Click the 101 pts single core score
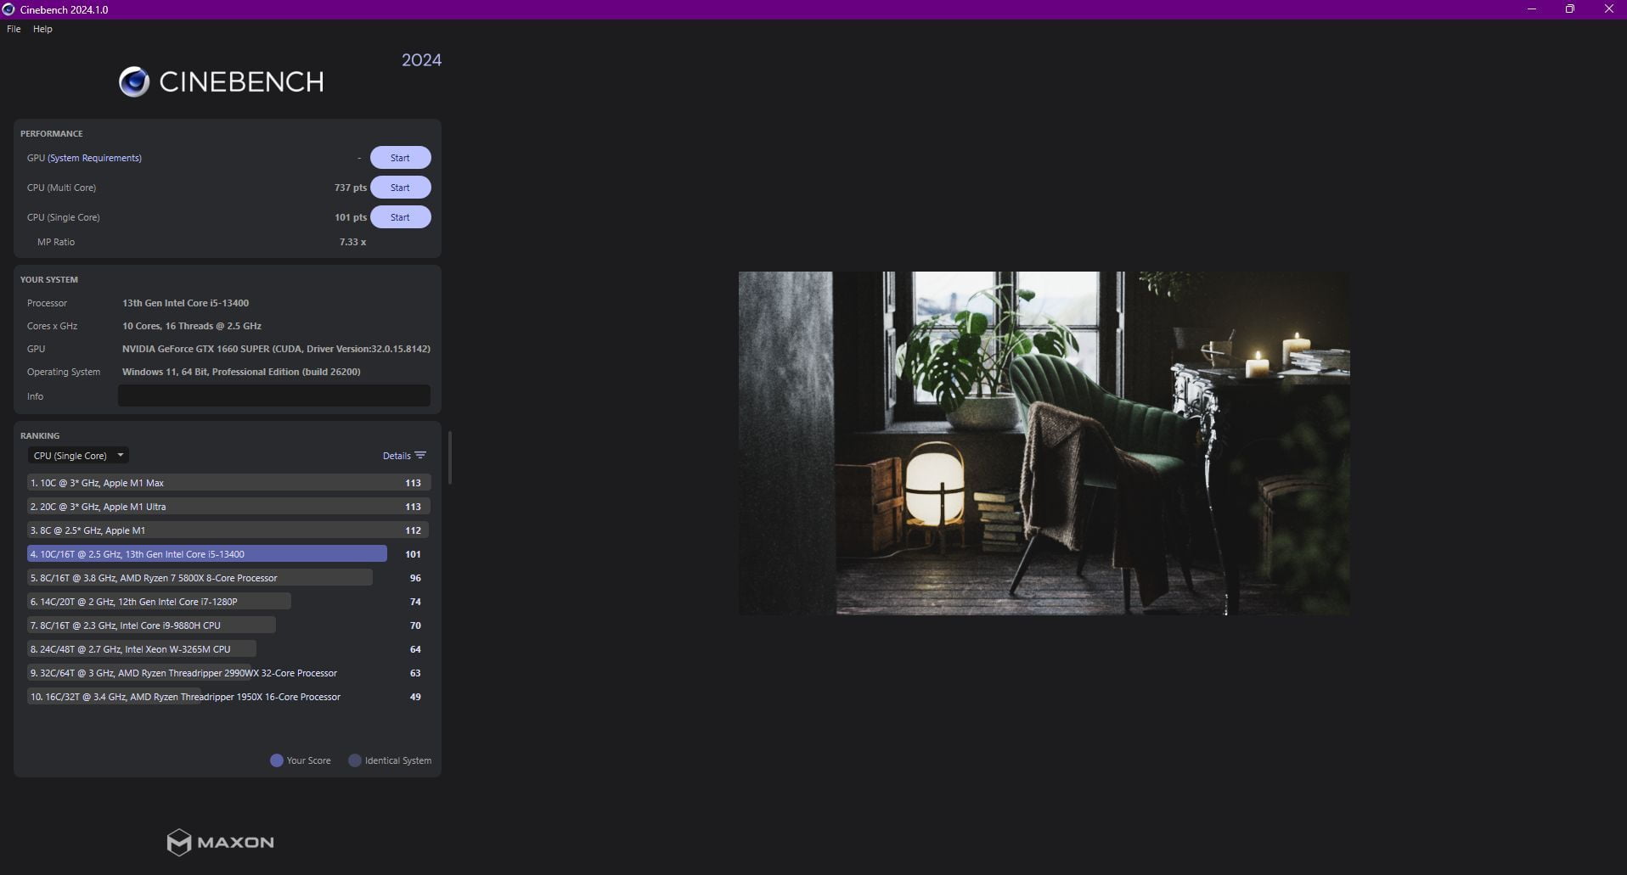1627x875 pixels. (350, 217)
